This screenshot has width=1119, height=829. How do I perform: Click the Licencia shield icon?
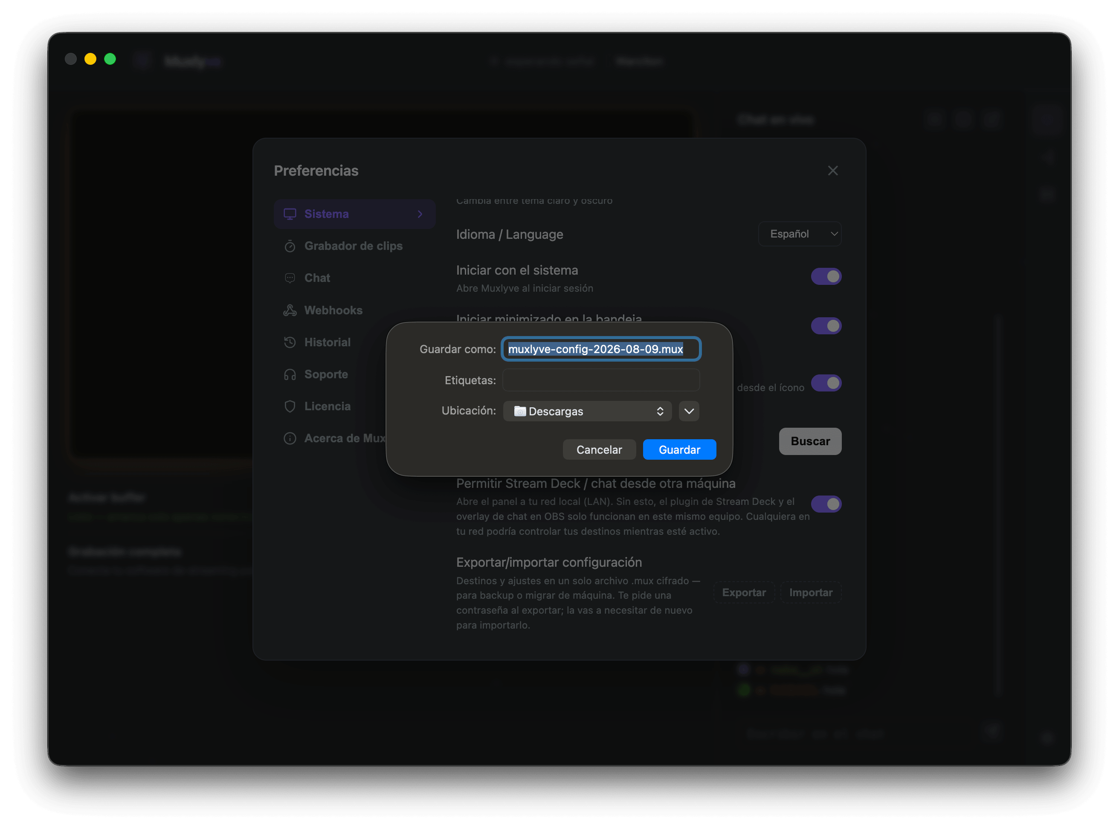(x=290, y=406)
